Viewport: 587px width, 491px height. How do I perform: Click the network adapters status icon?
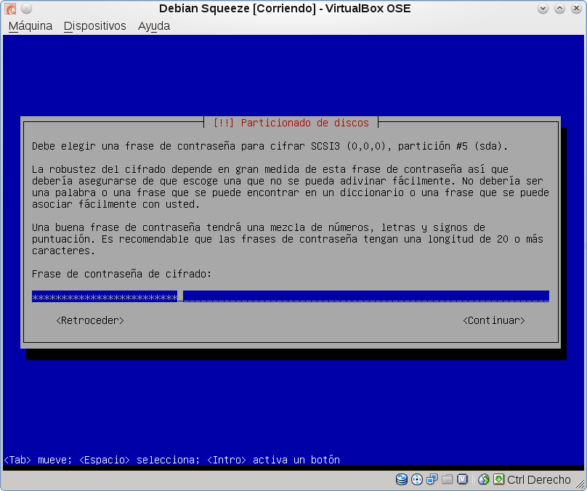click(x=432, y=479)
